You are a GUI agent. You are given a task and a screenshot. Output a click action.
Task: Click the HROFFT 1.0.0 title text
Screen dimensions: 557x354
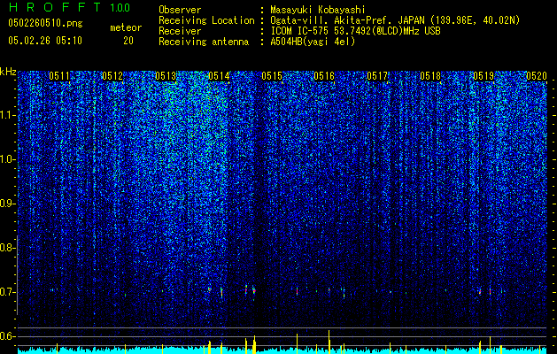[69, 7]
